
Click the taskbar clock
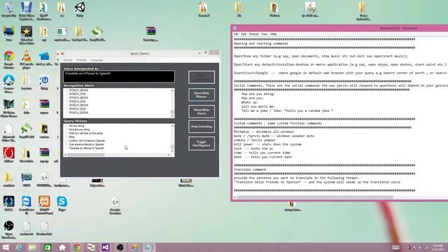(437, 247)
